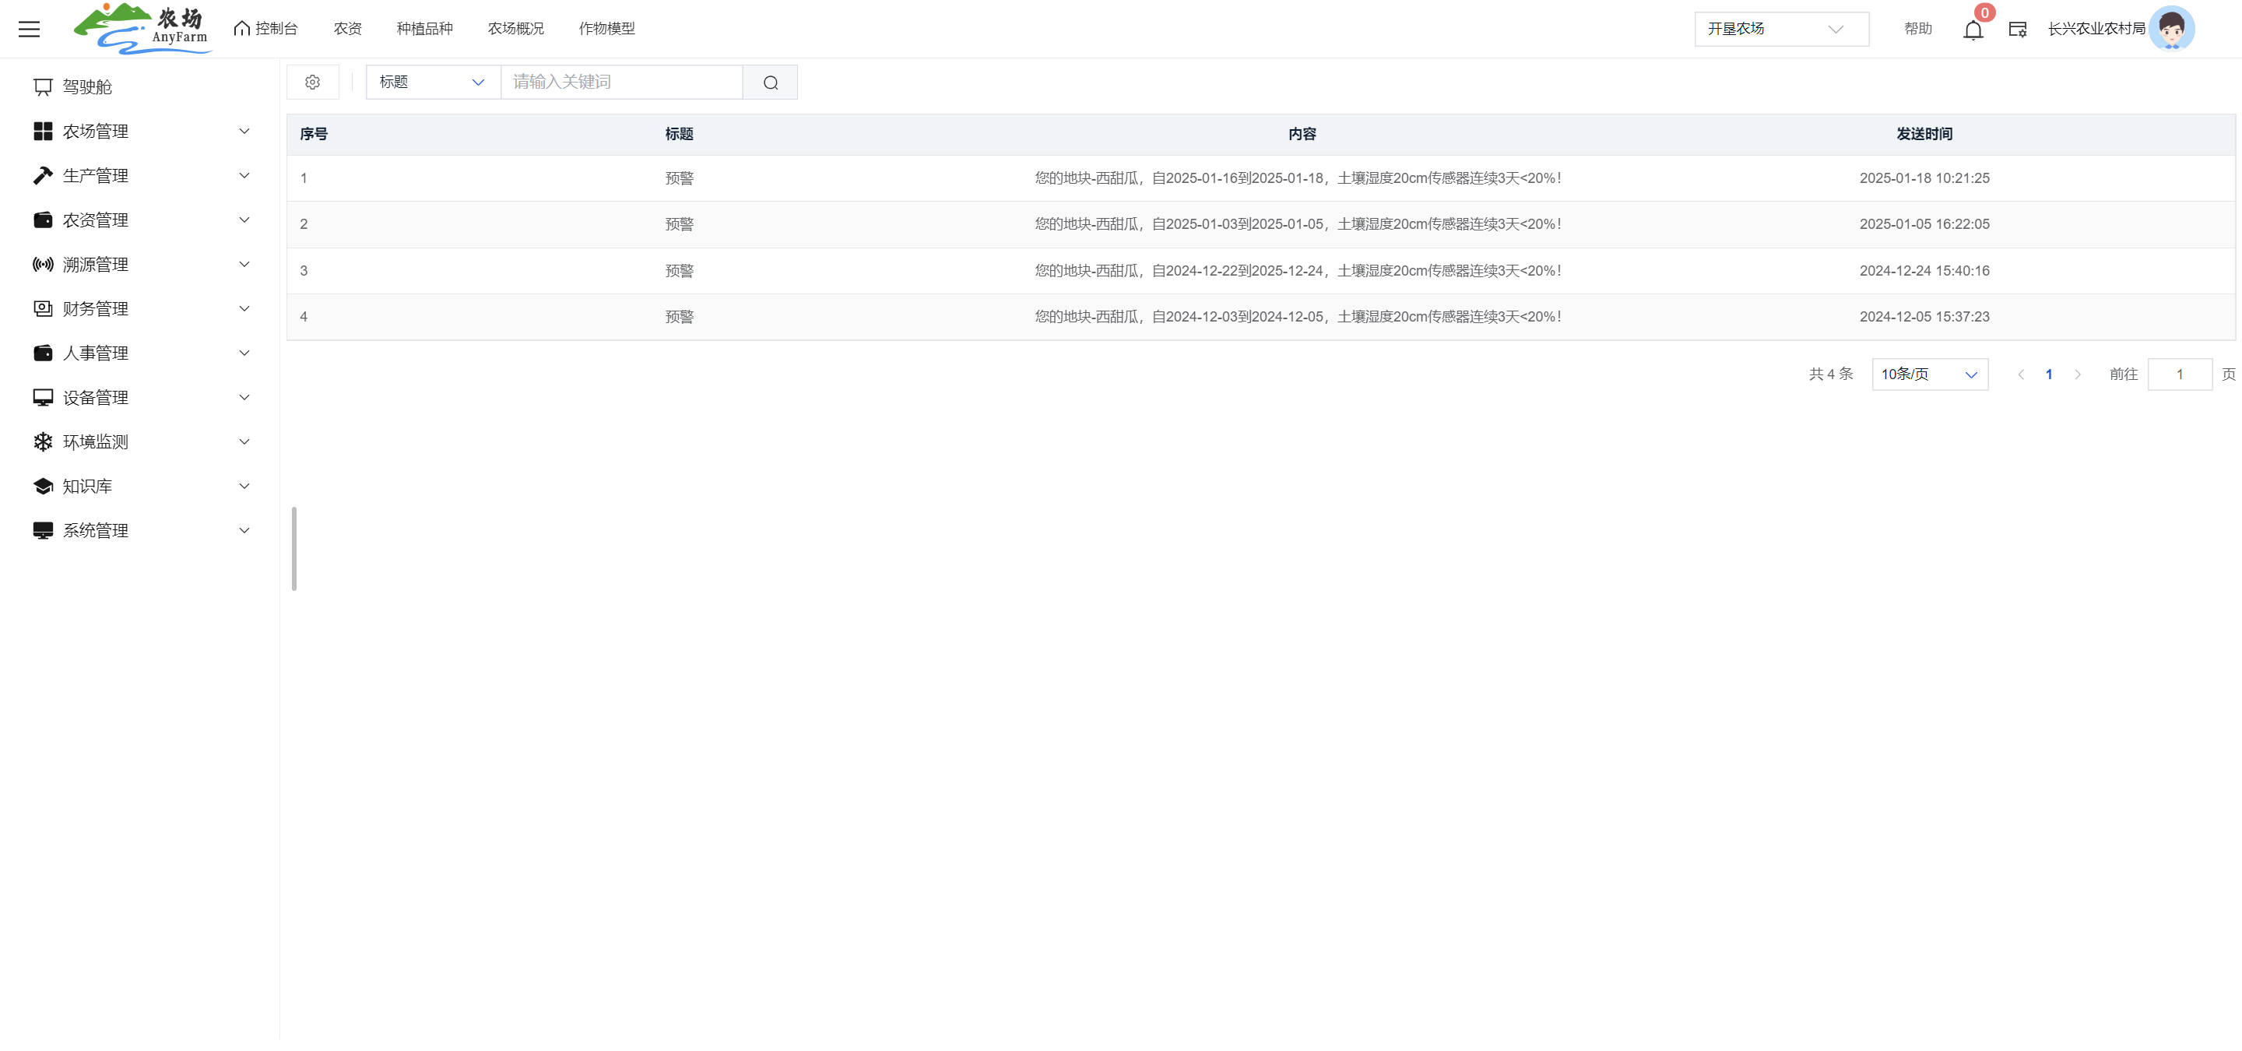
Task: Open the 作物模型 top menu item
Action: [606, 29]
